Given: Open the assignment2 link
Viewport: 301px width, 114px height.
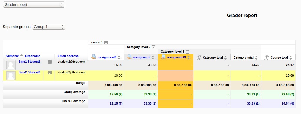Looking at the screenshot, I should pos(107,57).
